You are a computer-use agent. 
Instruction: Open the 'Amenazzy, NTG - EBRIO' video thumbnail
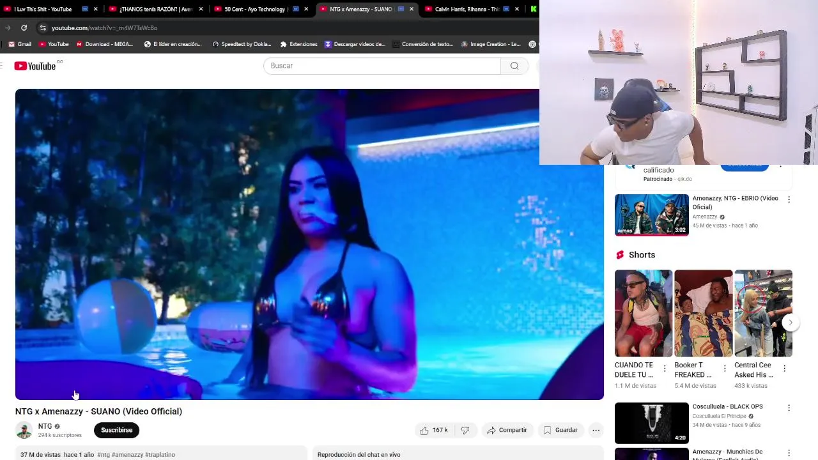(x=652, y=215)
